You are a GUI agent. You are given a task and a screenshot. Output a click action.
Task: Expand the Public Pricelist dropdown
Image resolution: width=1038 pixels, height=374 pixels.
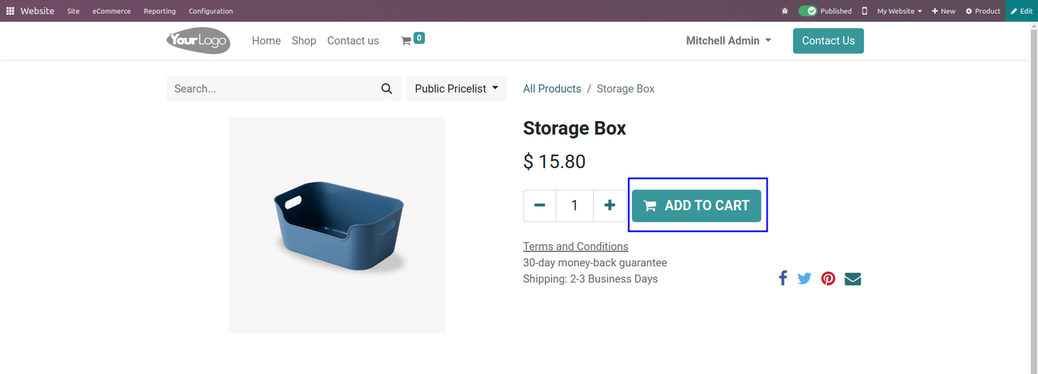[x=457, y=89]
